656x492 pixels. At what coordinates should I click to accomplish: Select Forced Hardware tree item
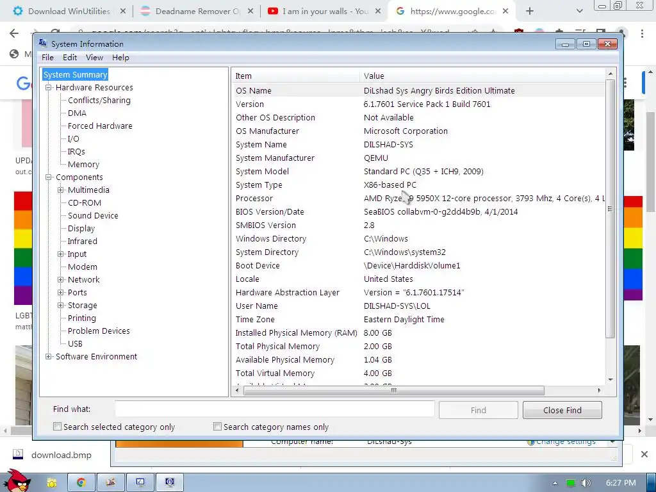pyautogui.click(x=100, y=126)
